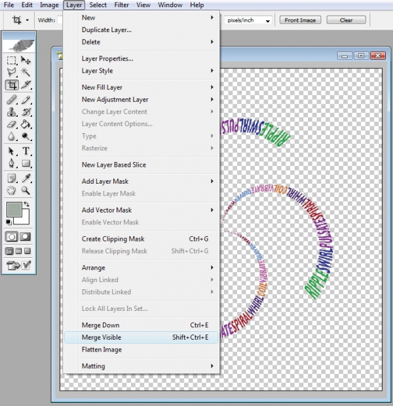The height and width of the screenshot is (406, 393).
Task: Choose Duplicate Layer... menu item
Action: [141, 30]
